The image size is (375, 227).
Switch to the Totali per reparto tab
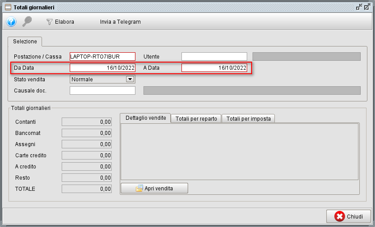tap(196, 118)
